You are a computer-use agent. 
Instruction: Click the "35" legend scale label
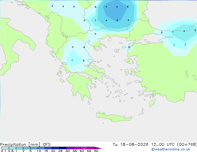tap(75, 151)
